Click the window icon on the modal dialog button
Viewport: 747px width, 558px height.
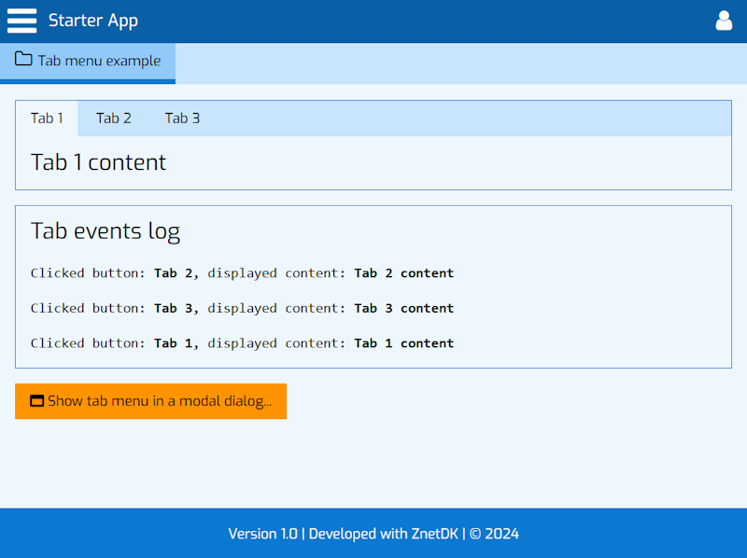click(37, 401)
